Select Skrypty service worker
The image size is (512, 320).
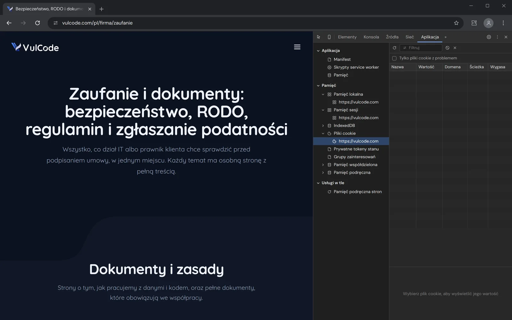click(356, 67)
